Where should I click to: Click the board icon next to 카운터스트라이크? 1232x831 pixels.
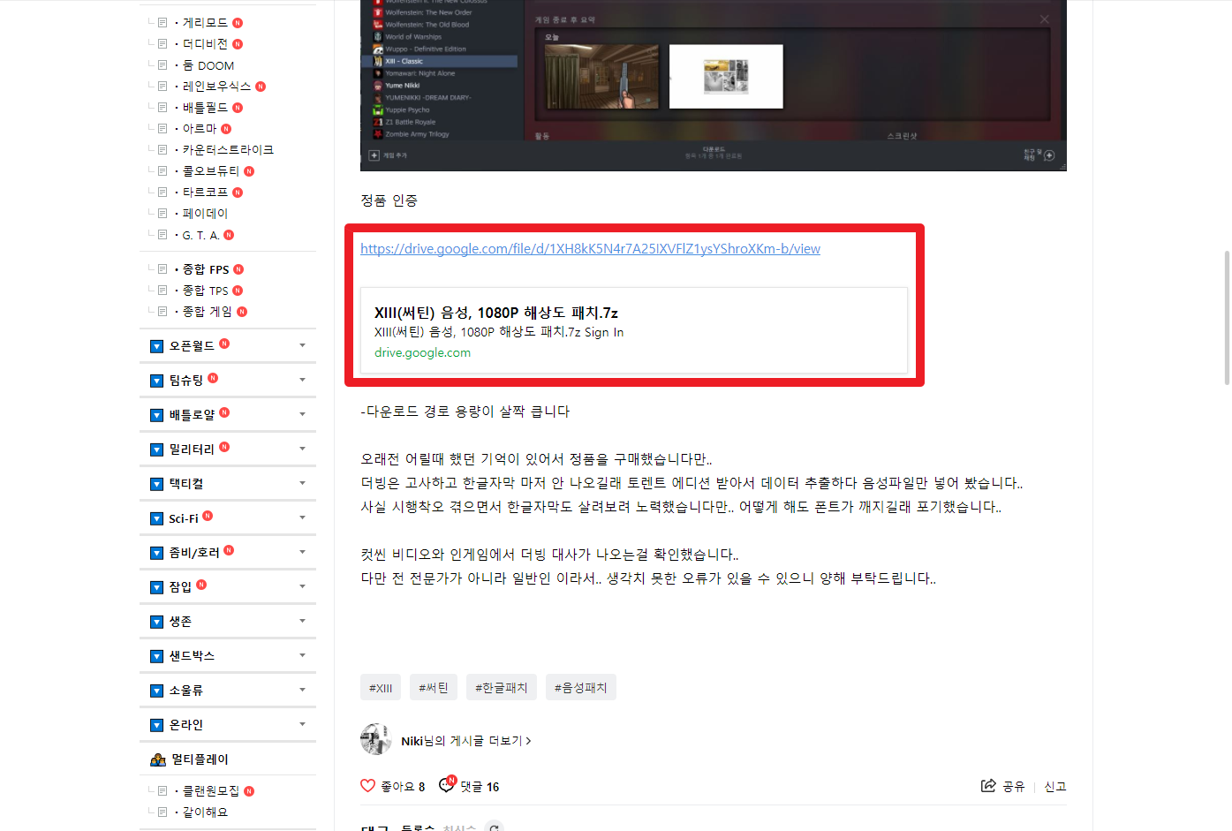click(x=163, y=150)
